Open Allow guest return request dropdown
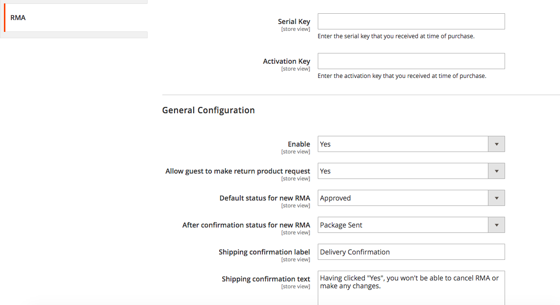 coord(411,171)
